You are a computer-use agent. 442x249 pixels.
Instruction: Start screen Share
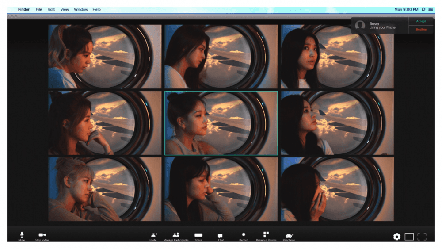click(198, 236)
